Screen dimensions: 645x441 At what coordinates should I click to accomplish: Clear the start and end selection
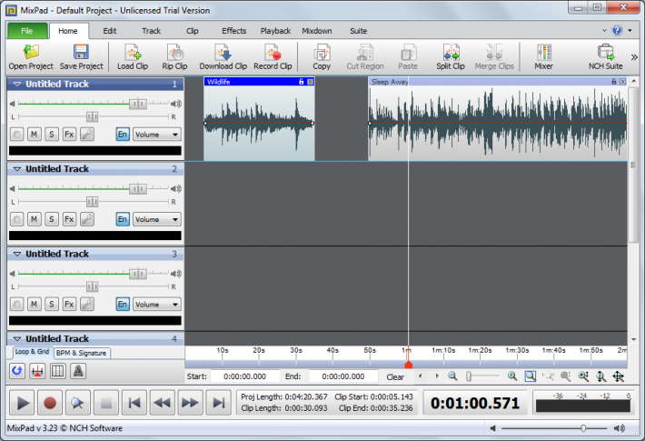point(395,376)
